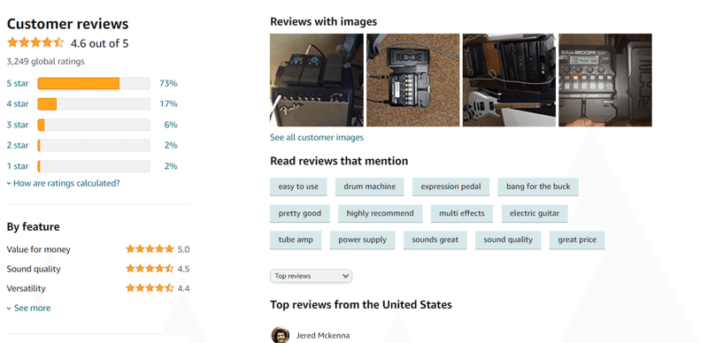Click the Sound quality feature label
Viewport: 708px width, 343px height.
click(x=34, y=269)
